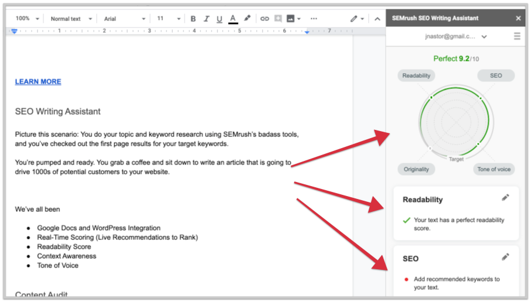Click the 'Tone of Voice' bullet item
Image resolution: width=531 pixels, height=302 pixels.
(57, 266)
